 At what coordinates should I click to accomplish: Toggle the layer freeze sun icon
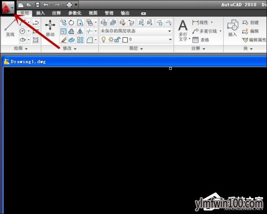point(111,40)
